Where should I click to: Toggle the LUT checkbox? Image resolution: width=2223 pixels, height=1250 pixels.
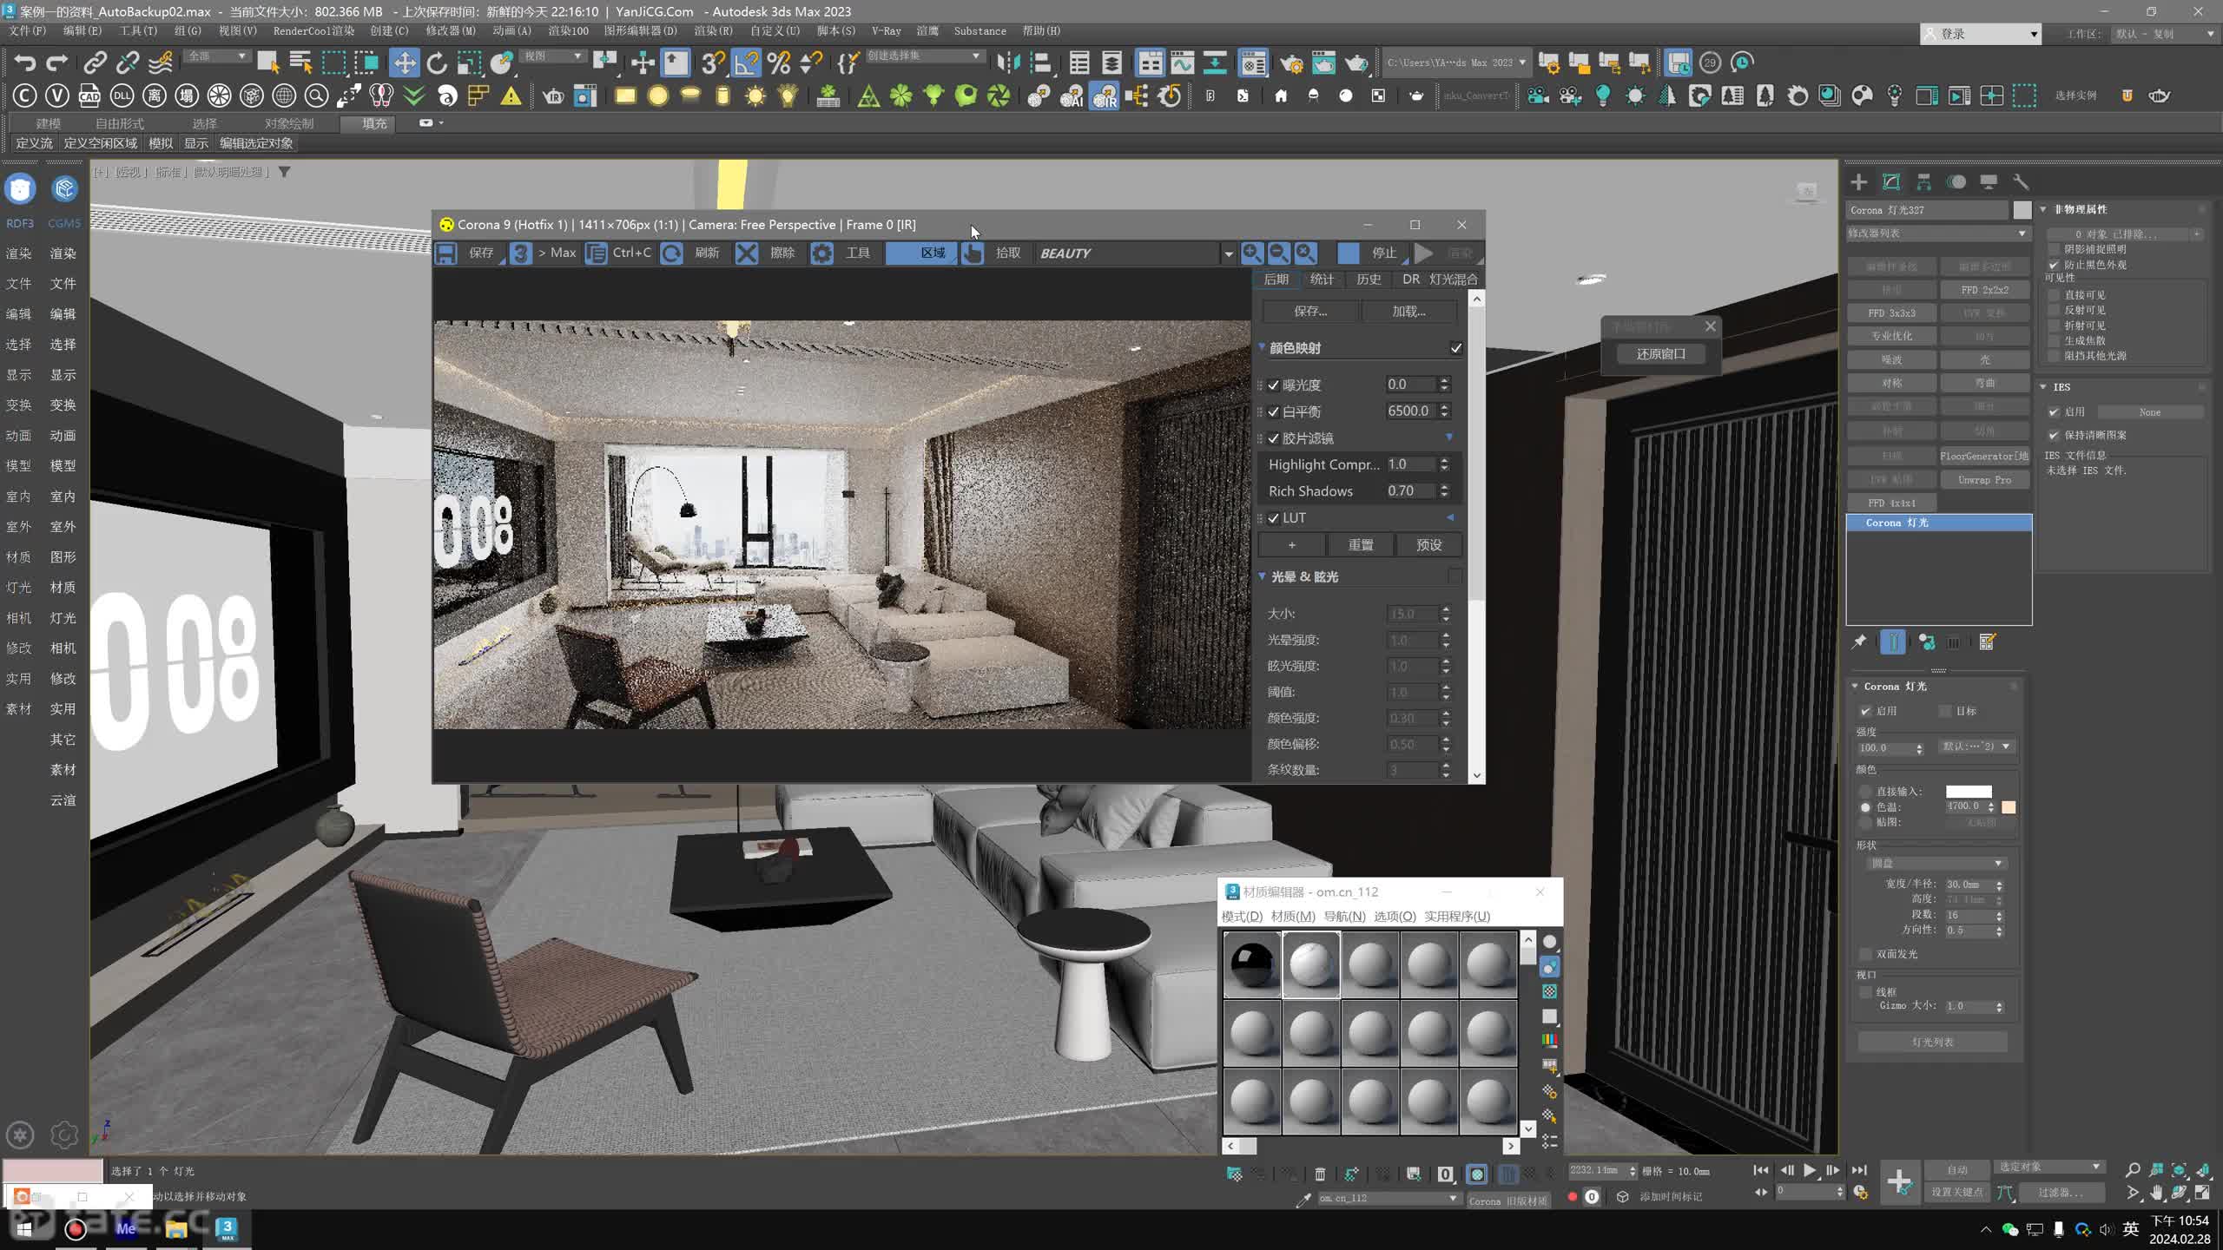pos(1274,517)
